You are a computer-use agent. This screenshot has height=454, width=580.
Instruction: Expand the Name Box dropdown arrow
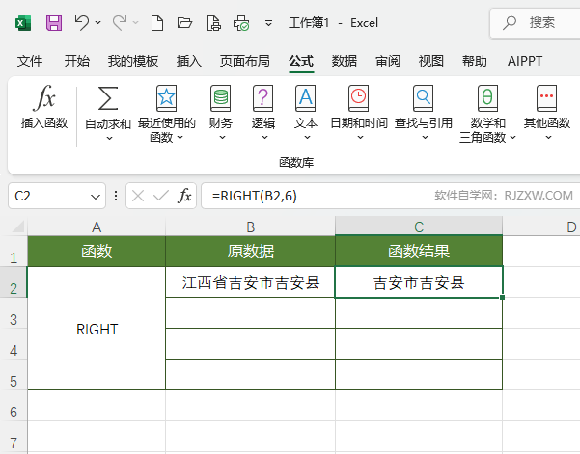[x=96, y=197]
